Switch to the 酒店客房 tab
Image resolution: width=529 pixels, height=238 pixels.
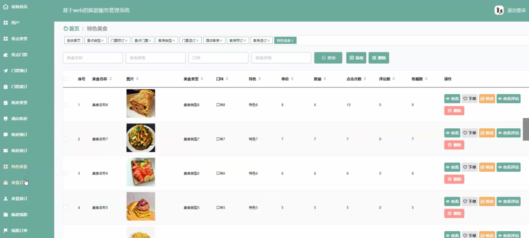point(214,41)
